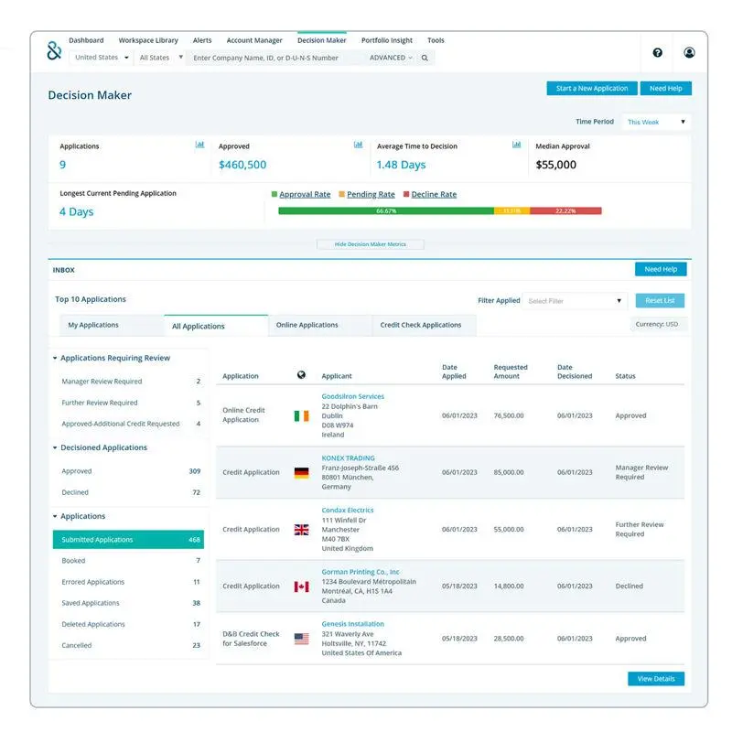Click the Canada flag for Gorman Printing

[301, 587]
